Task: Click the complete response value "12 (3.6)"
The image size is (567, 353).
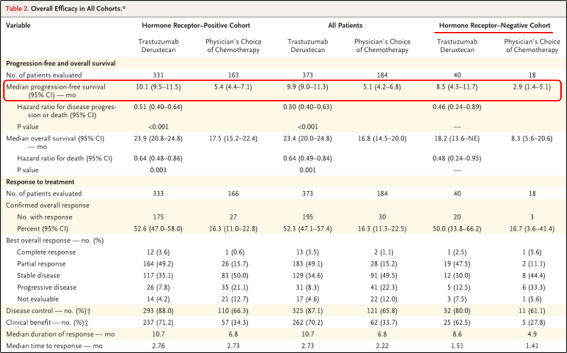Action: click(x=158, y=252)
